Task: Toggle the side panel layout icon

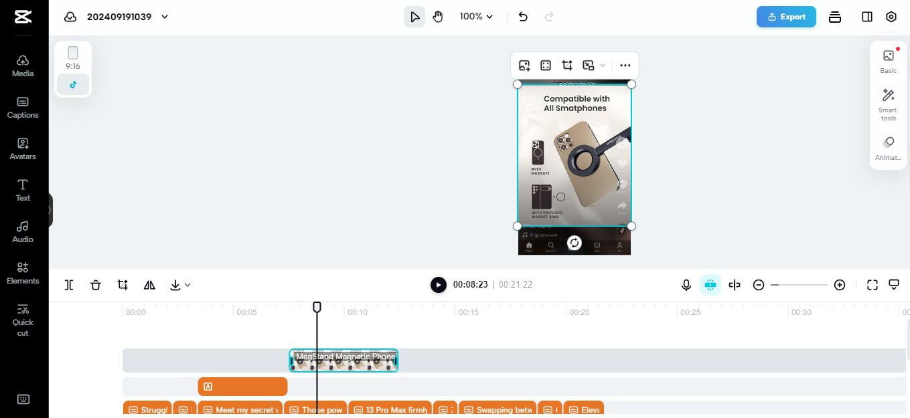Action: (867, 17)
